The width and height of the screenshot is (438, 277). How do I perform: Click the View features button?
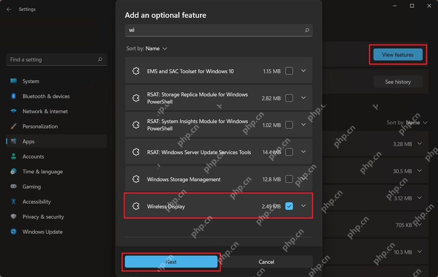pos(398,54)
